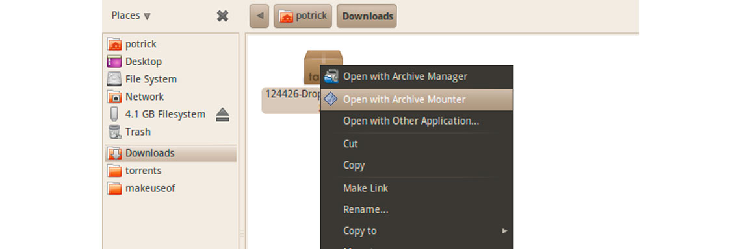
Task: Click the Trash bin icon in sidebar
Action: pyautogui.click(x=114, y=132)
